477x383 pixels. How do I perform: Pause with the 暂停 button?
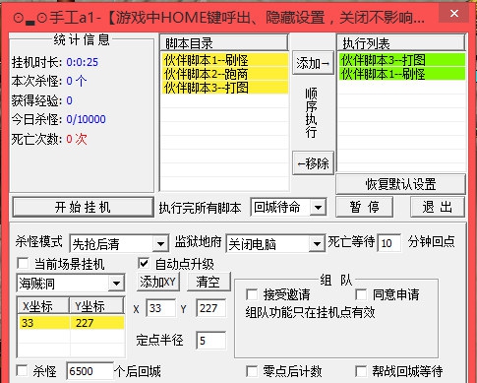click(364, 207)
